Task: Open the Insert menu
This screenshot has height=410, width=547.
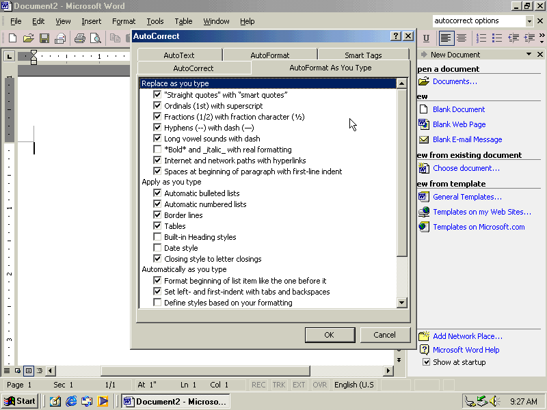Action: (x=92, y=21)
